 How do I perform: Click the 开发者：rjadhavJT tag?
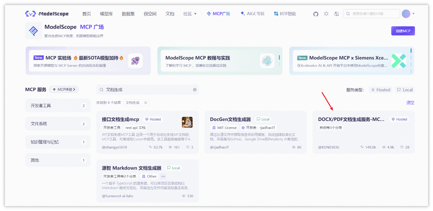(x=259, y=128)
